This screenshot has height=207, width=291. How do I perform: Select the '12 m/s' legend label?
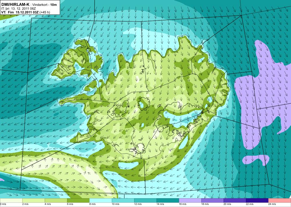click(138, 204)
